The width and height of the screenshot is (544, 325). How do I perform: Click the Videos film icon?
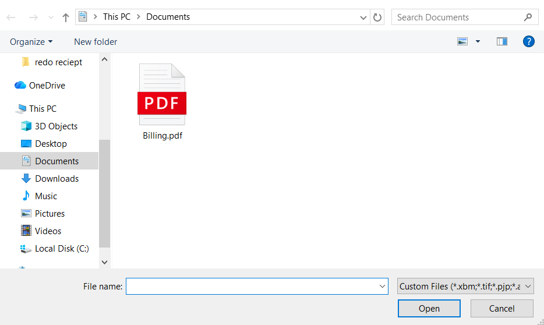click(26, 231)
